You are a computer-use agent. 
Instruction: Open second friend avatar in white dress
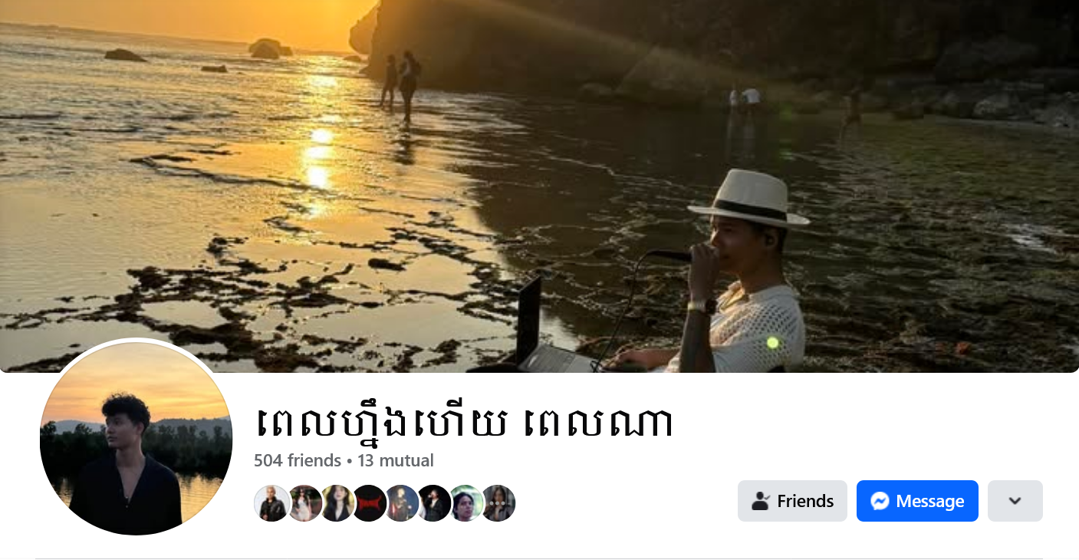[304, 503]
